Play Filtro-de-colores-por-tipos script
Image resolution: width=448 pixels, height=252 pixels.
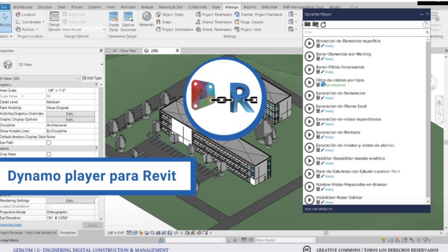[309, 83]
